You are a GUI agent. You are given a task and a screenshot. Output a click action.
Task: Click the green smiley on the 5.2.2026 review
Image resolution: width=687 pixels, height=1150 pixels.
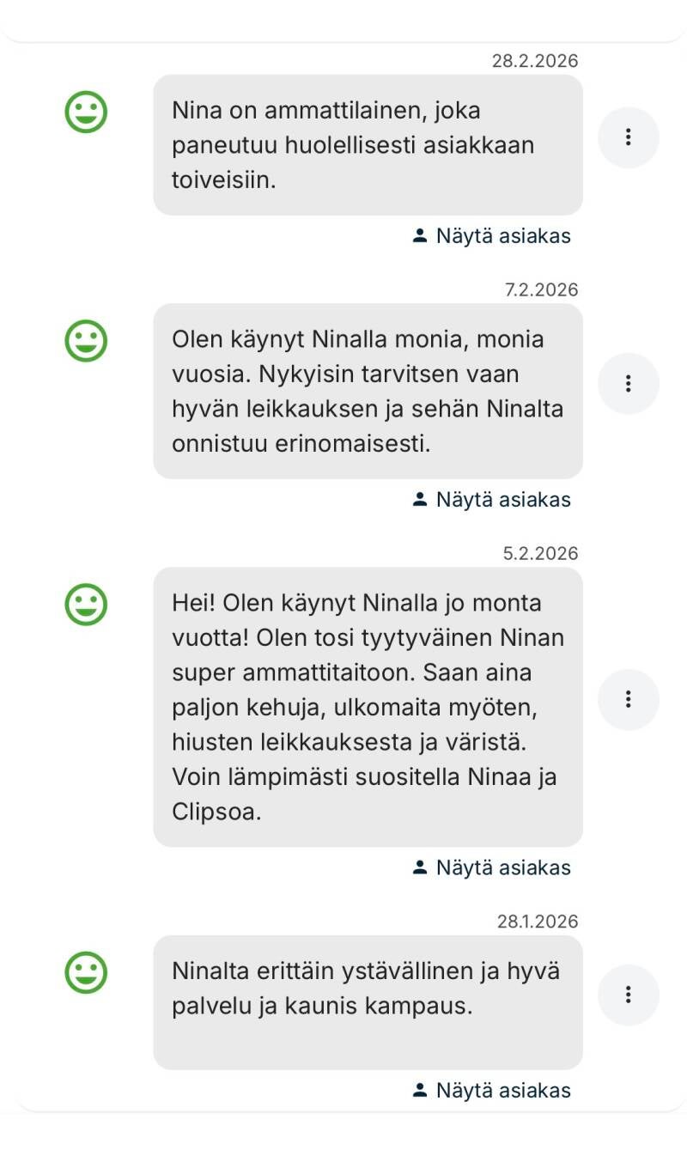(87, 604)
